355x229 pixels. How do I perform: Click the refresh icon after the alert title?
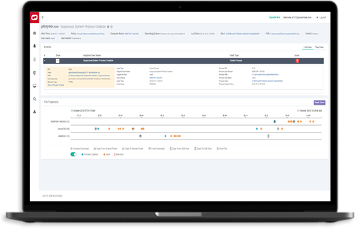[112, 27]
